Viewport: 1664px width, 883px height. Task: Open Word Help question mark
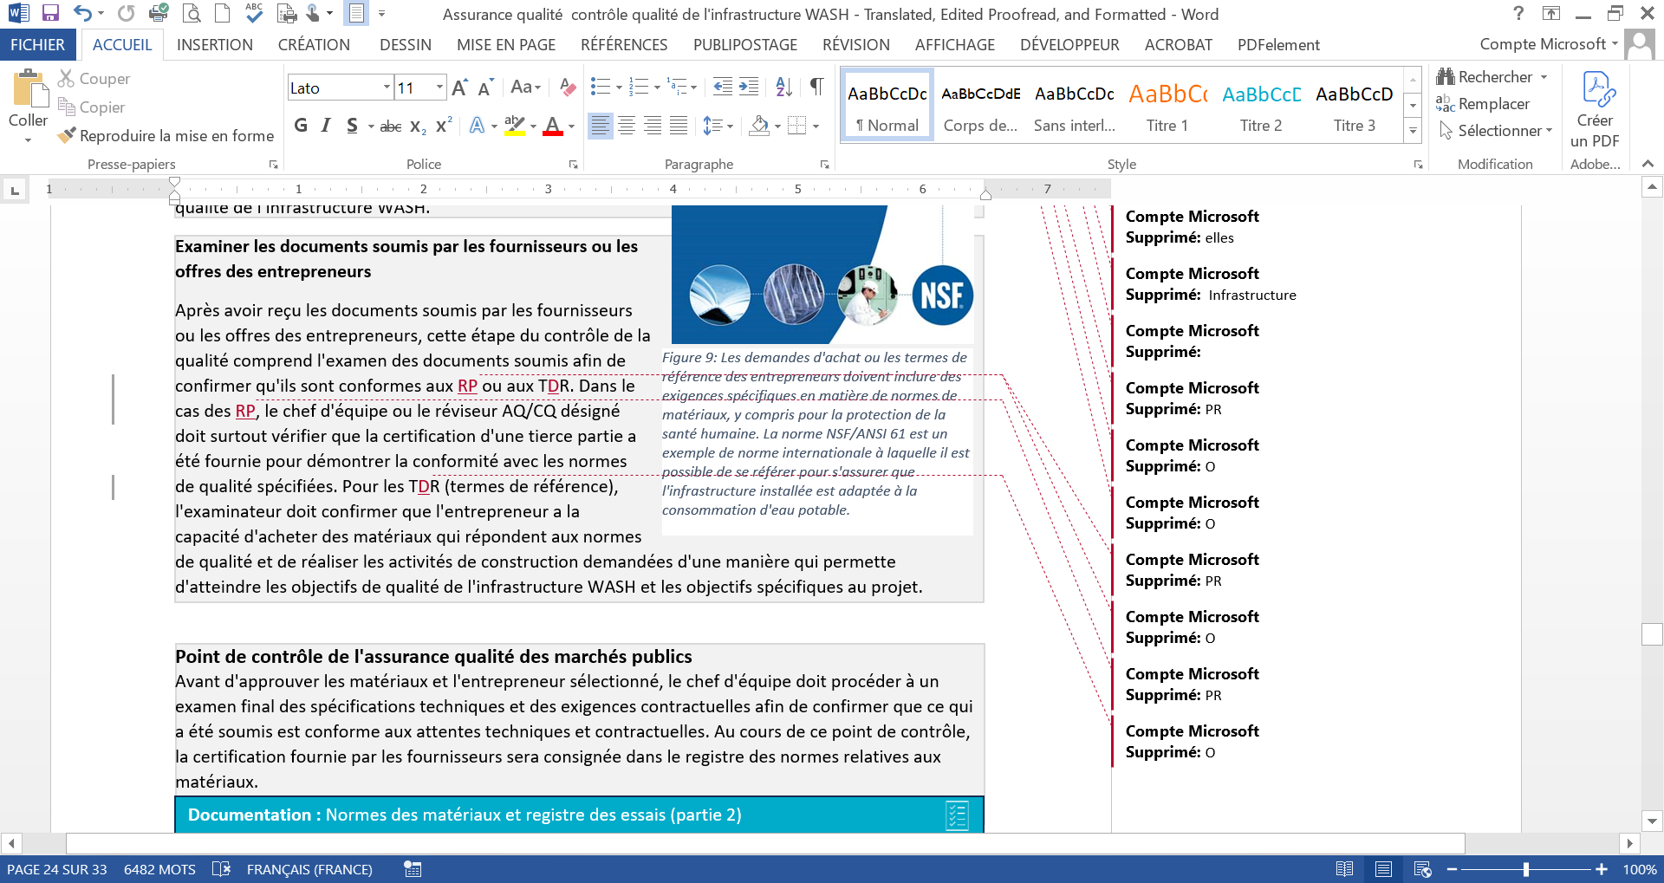click(x=1518, y=13)
